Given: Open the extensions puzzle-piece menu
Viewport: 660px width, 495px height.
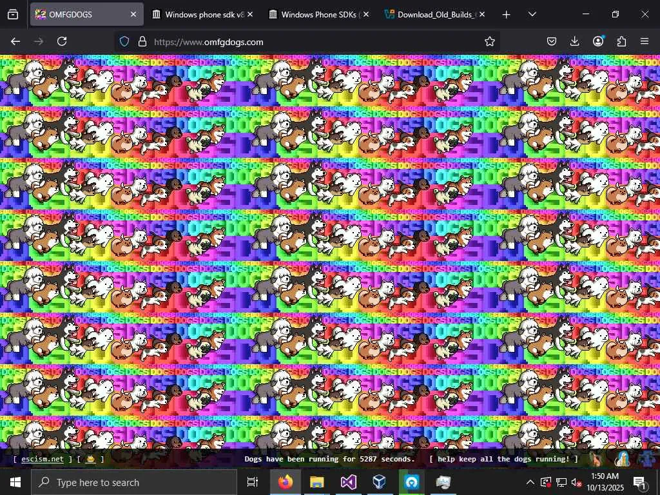Looking at the screenshot, I should (x=621, y=41).
